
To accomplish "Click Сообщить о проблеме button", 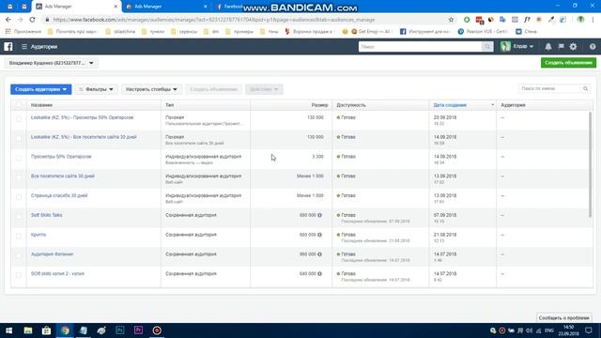I will (563, 318).
